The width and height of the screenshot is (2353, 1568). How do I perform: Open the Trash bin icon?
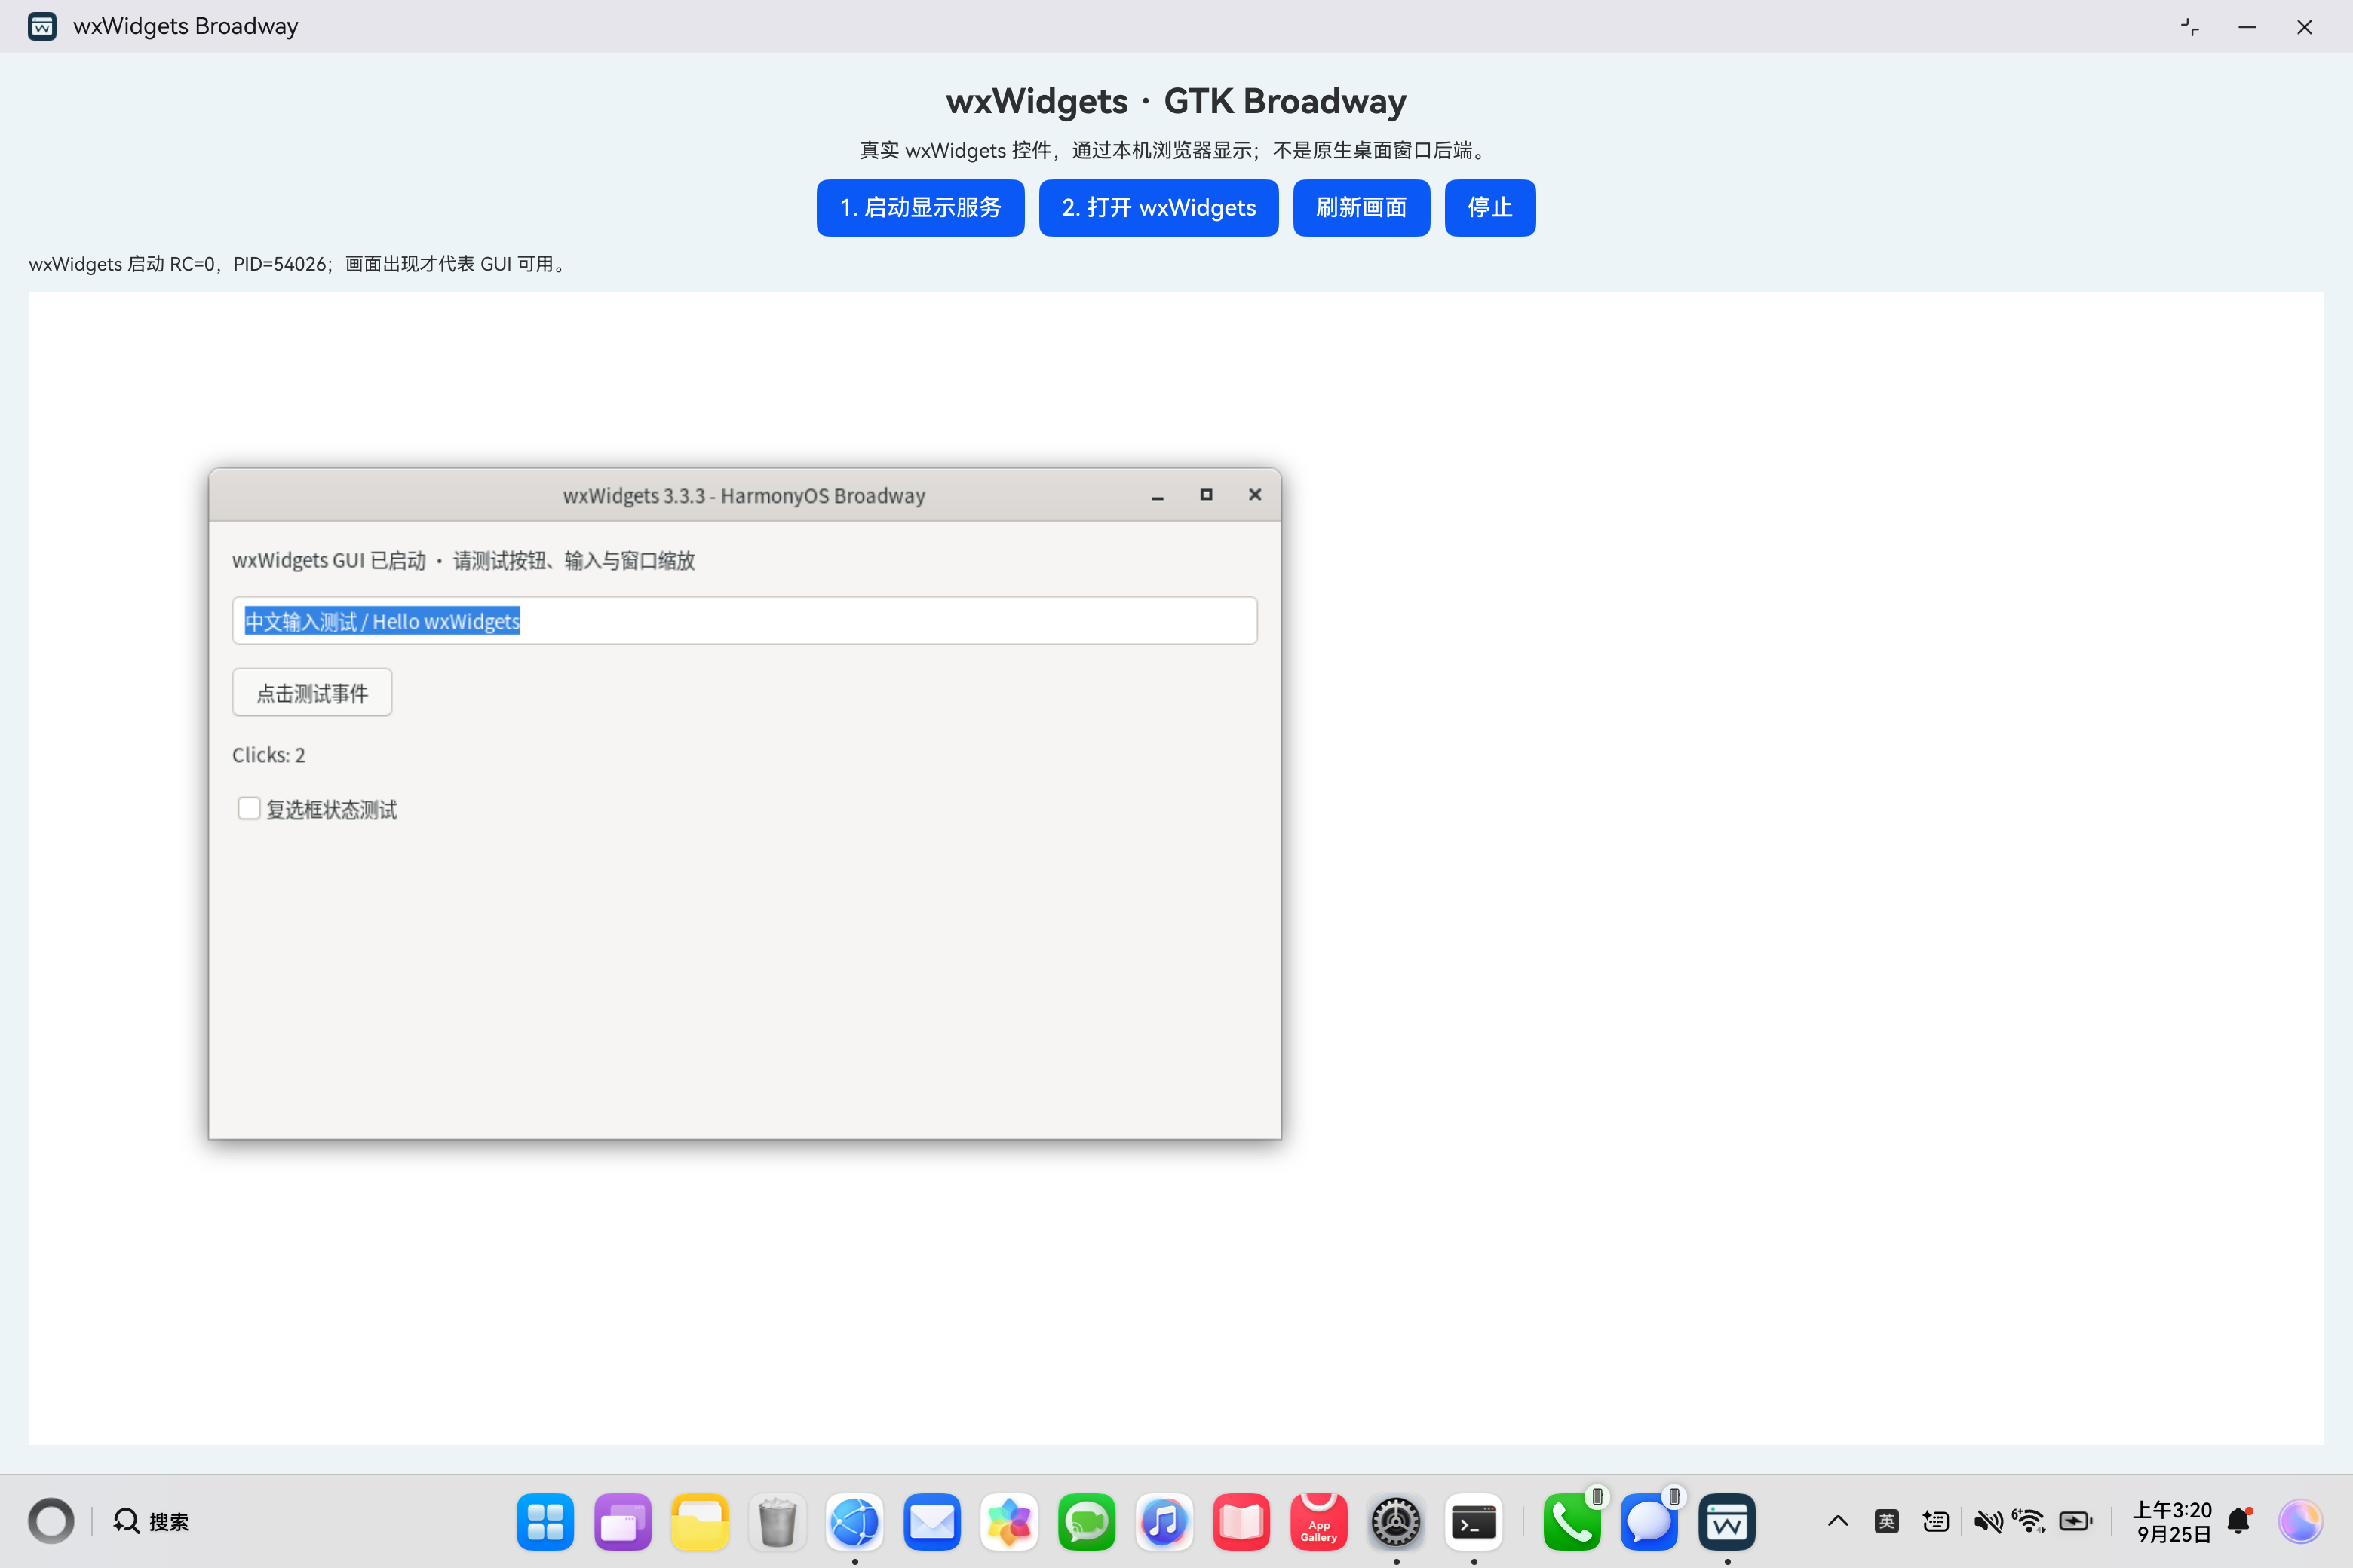coord(778,1522)
